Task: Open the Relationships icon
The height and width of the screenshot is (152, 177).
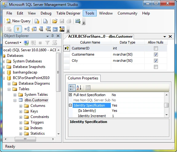Action: coord(27,29)
